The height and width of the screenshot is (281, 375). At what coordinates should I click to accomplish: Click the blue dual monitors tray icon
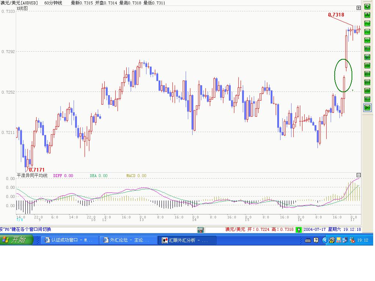pyautogui.click(x=345, y=240)
